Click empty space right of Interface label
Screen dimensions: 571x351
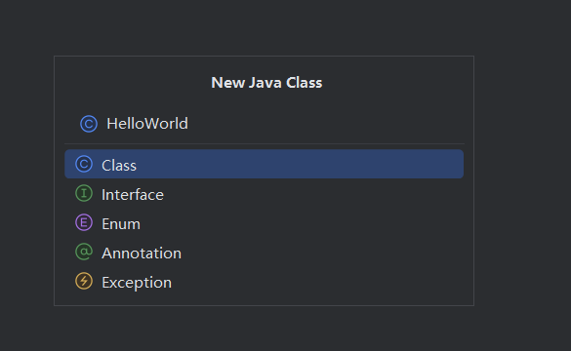(313, 194)
